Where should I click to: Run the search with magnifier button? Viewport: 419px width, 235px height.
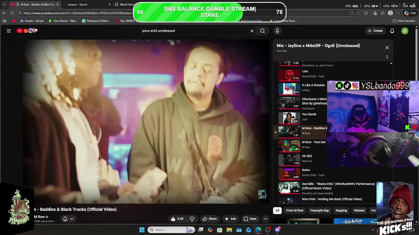pos(263,31)
